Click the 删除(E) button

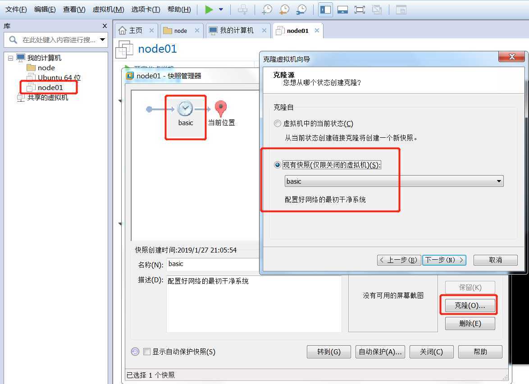(x=470, y=324)
